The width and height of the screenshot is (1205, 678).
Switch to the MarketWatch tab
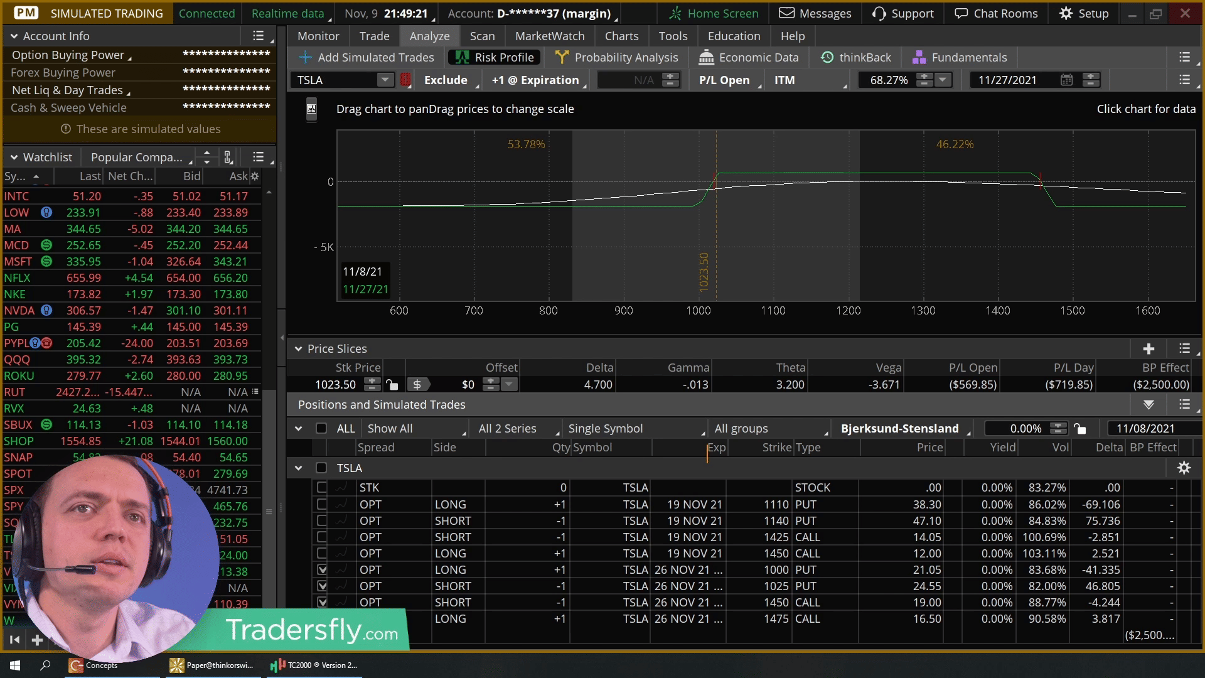point(550,36)
